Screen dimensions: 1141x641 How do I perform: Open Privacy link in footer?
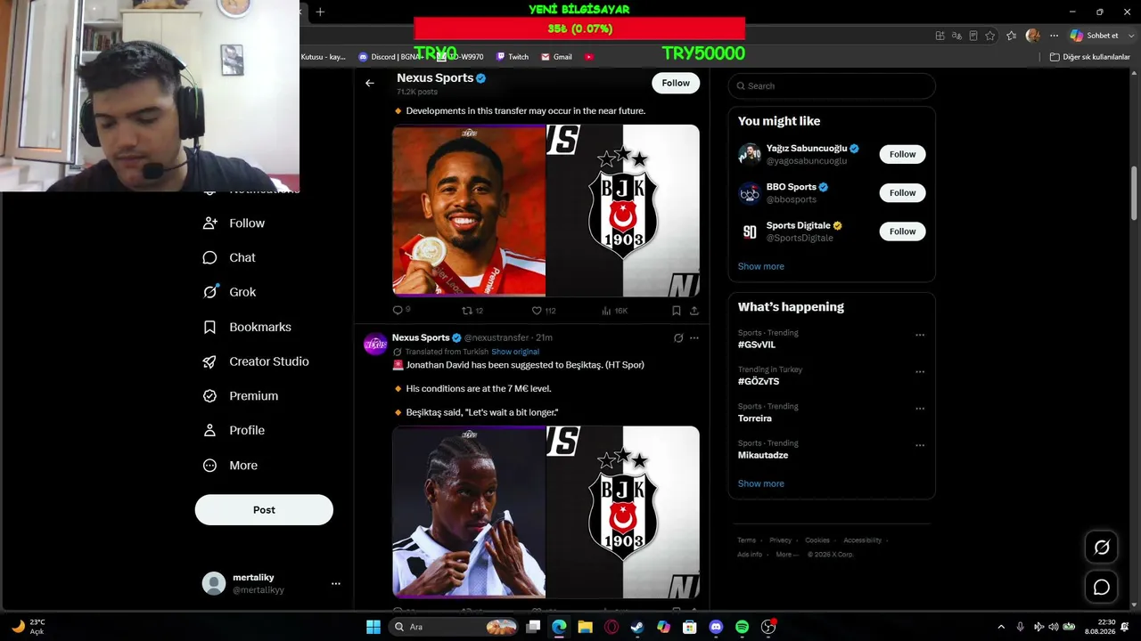point(781,540)
